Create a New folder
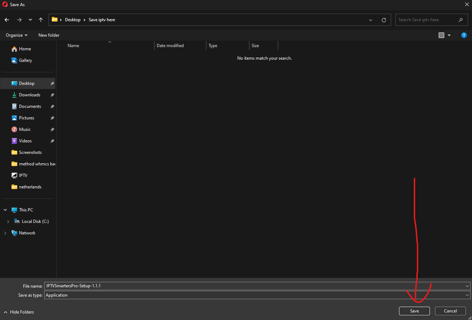Image resolution: width=472 pixels, height=320 pixels. 49,35
